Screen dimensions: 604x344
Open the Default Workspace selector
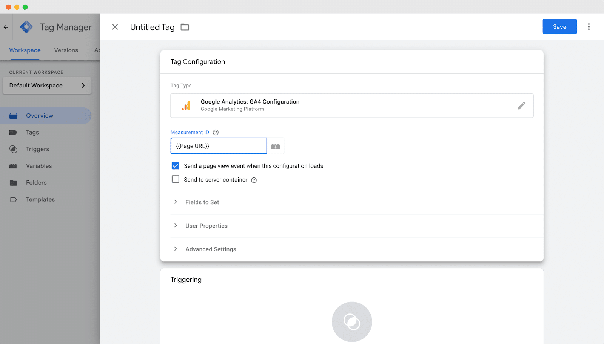47,86
